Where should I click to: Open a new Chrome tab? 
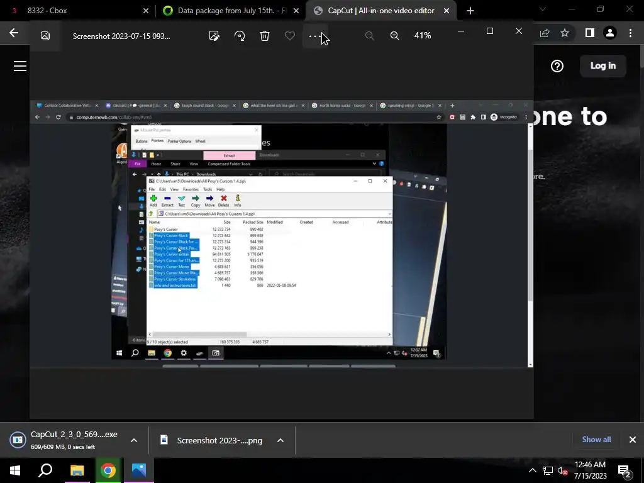[x=470, y=11]
